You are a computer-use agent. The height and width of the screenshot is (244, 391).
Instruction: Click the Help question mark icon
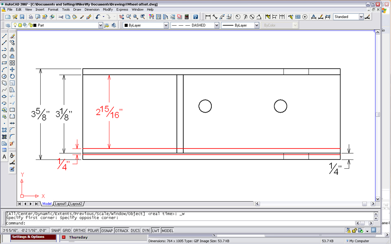point(196,17)
